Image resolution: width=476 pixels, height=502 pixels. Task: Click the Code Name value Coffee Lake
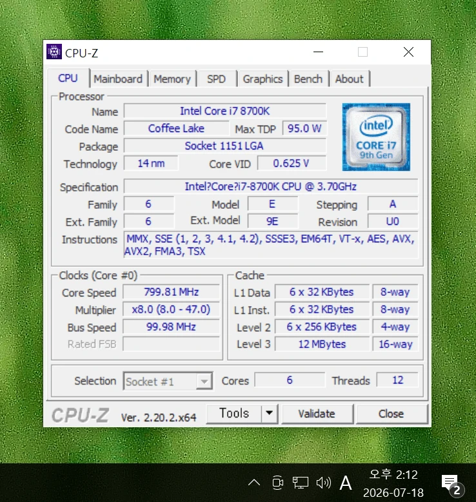tap(176, 128)
